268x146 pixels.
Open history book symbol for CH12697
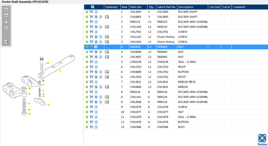(107, 57)
